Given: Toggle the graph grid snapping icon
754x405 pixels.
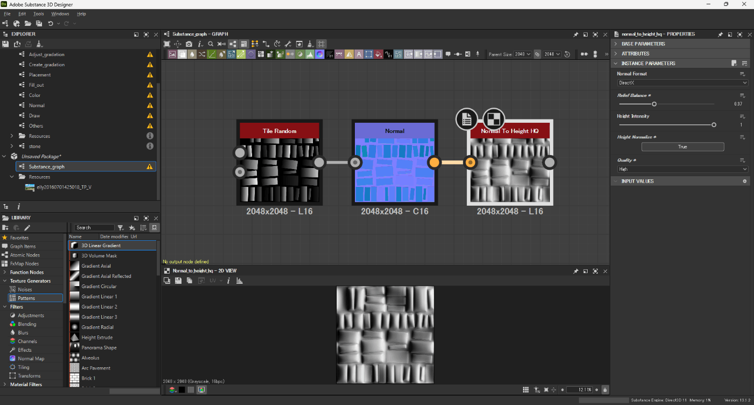Looking at the screenshot, I should tap(321, 44).
